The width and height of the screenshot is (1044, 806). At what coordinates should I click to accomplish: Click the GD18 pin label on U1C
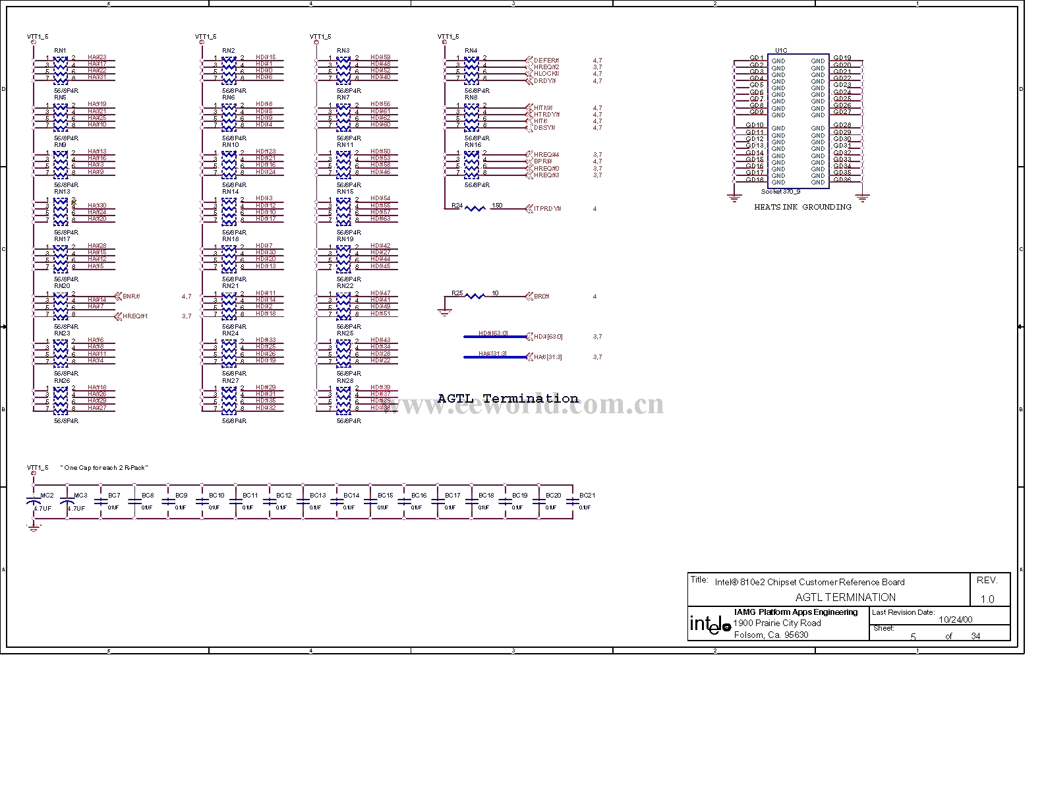coord(755,179)
